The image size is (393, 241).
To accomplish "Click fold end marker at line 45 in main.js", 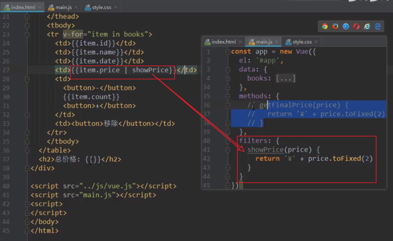I will [x=228, y=185].
